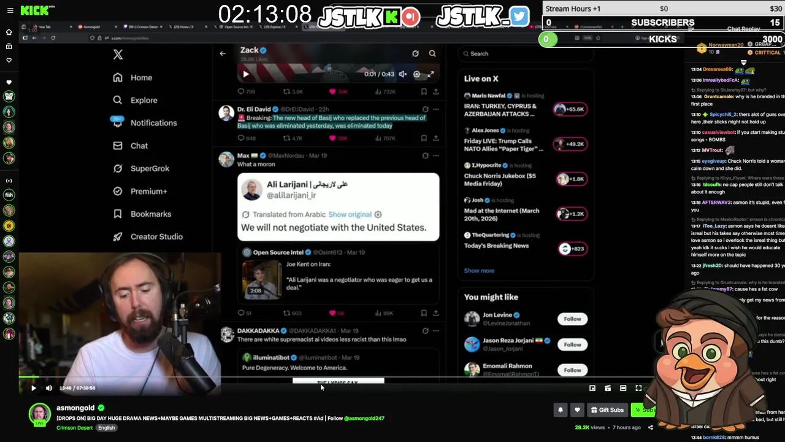Open Explore in the X sidebar
785x442 pixels.
[x=135, y=100]
